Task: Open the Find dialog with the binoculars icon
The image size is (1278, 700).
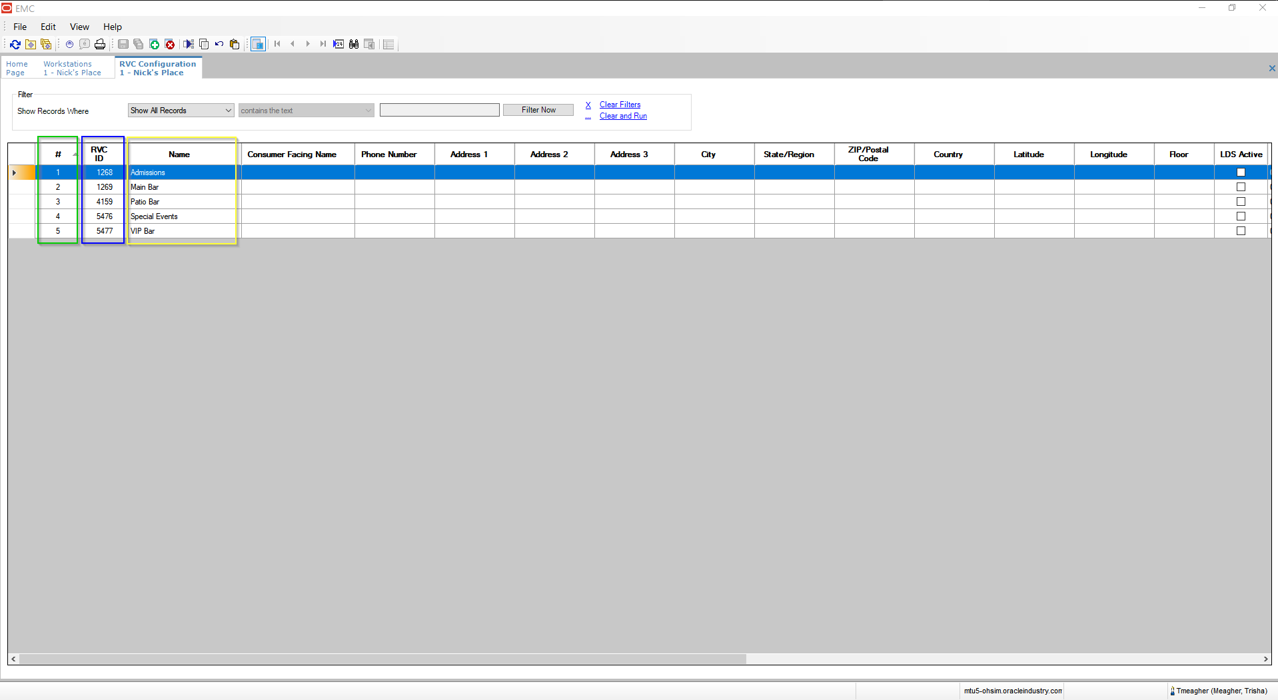Action: click(x=354, y=44)
